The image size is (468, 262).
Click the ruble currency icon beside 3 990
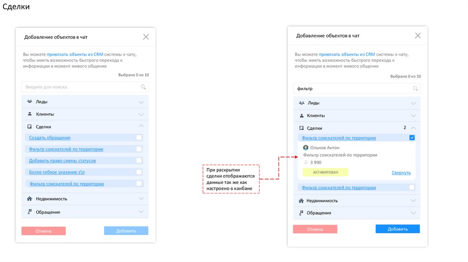[306, 162]
